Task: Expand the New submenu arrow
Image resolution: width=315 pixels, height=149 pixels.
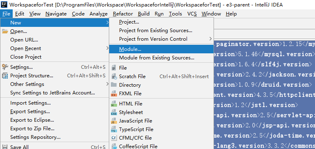Action: (x=108, y=23)
